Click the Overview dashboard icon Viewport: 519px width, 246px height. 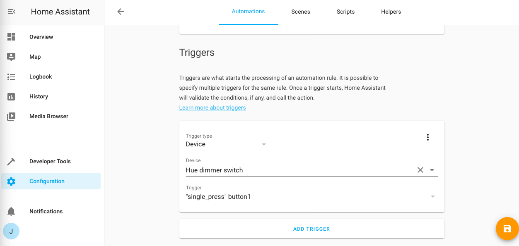click(11, 37)
